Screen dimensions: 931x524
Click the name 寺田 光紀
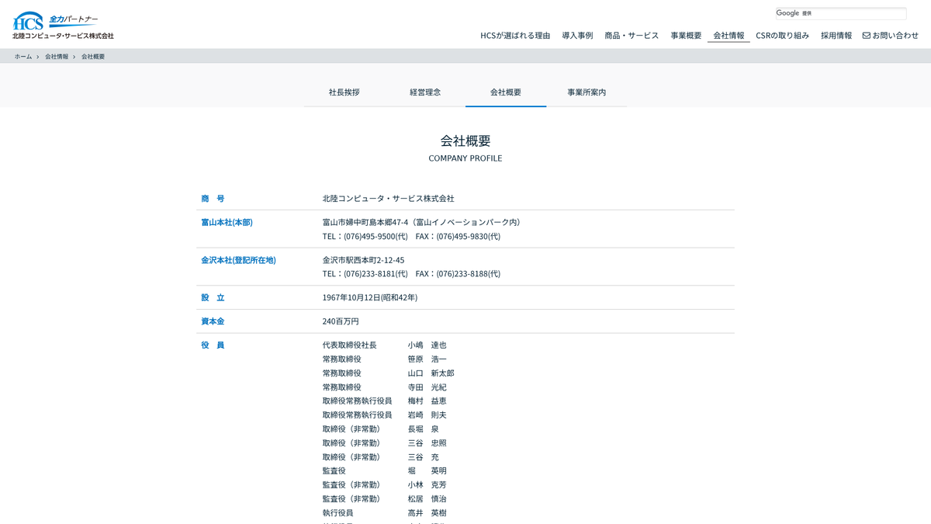tap(427, 387)
